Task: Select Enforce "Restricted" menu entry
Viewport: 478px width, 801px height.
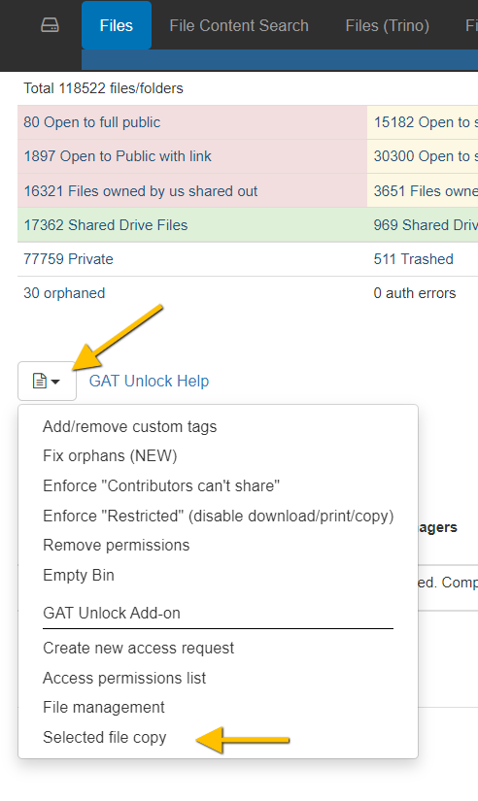Action: (219, 516)
